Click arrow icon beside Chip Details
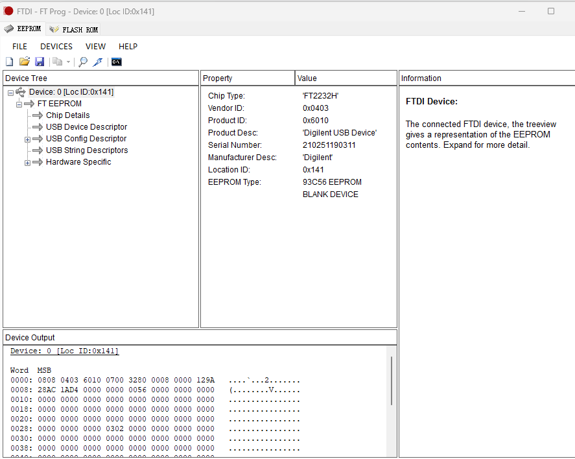 38,115
